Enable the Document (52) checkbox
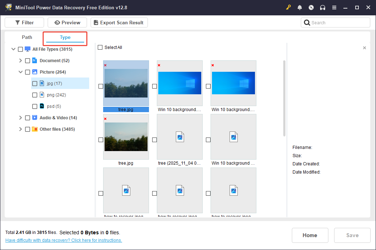The width and height of the screenshot is (376, 250). (28, 61)
